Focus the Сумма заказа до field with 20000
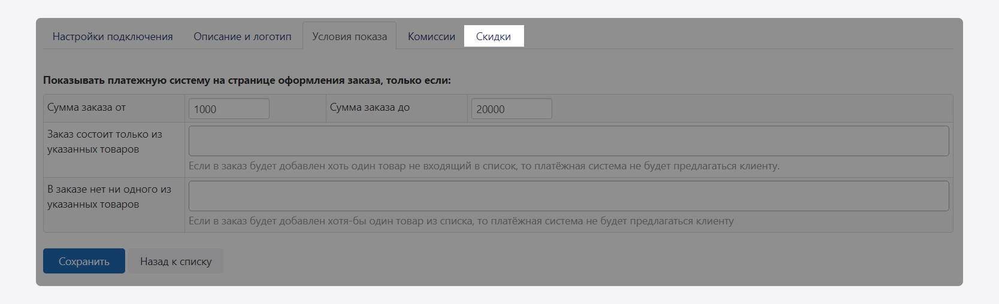Screen dimensions: 999x304 pos(511,109)
